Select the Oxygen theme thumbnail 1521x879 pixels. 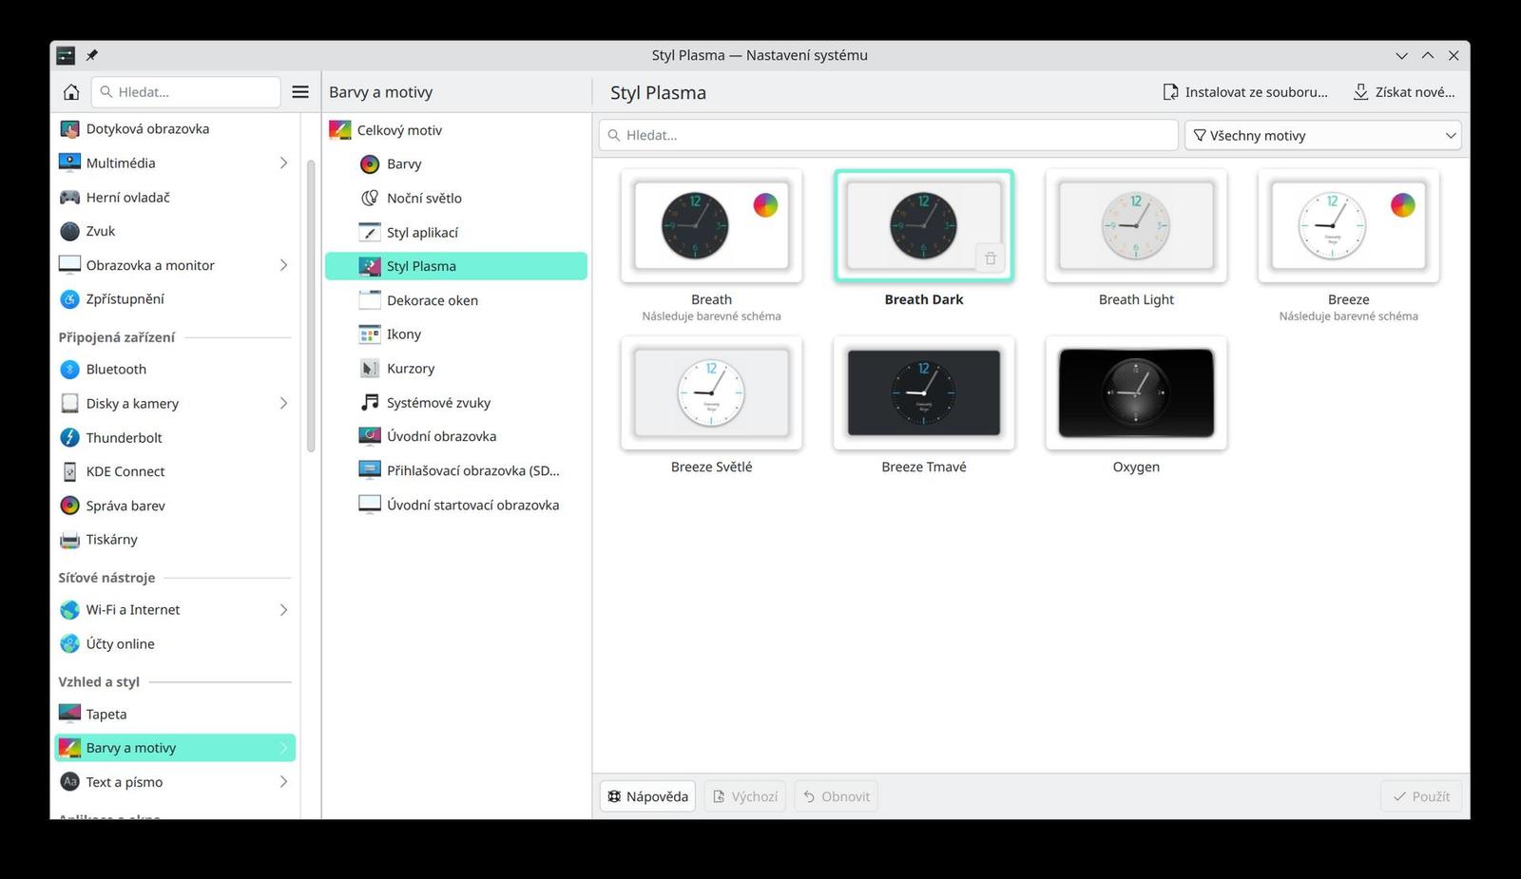1135,393
